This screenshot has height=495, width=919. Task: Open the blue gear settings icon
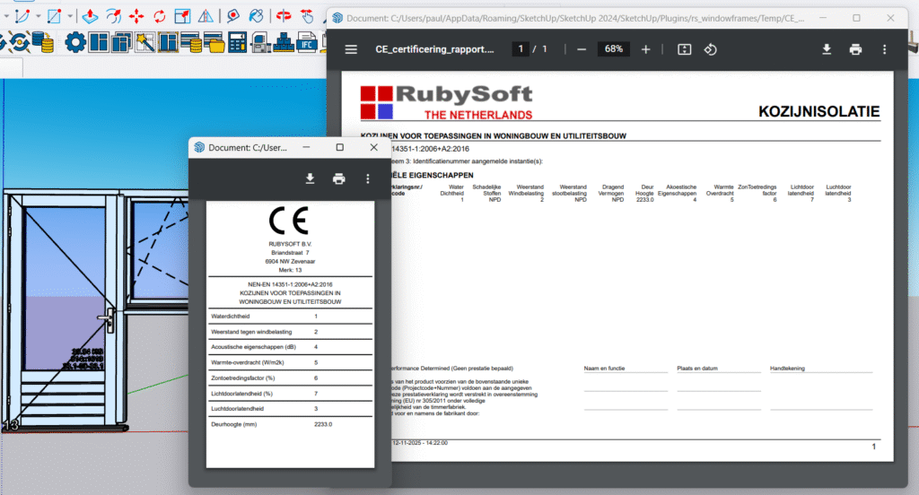pyautogui.click(x=75, y=41)
